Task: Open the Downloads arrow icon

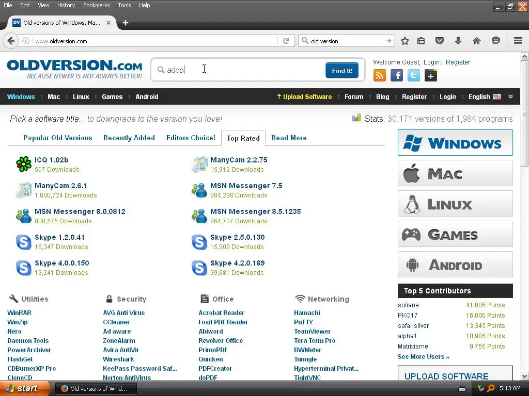Action: [x=458, y=41]
